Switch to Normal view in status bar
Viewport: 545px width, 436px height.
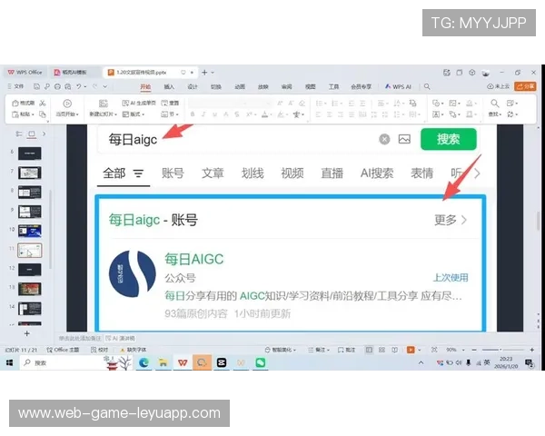pyautogui.click(x=369, y=350)
